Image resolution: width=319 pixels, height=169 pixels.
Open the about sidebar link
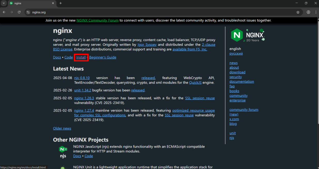(x=234, y=68)
